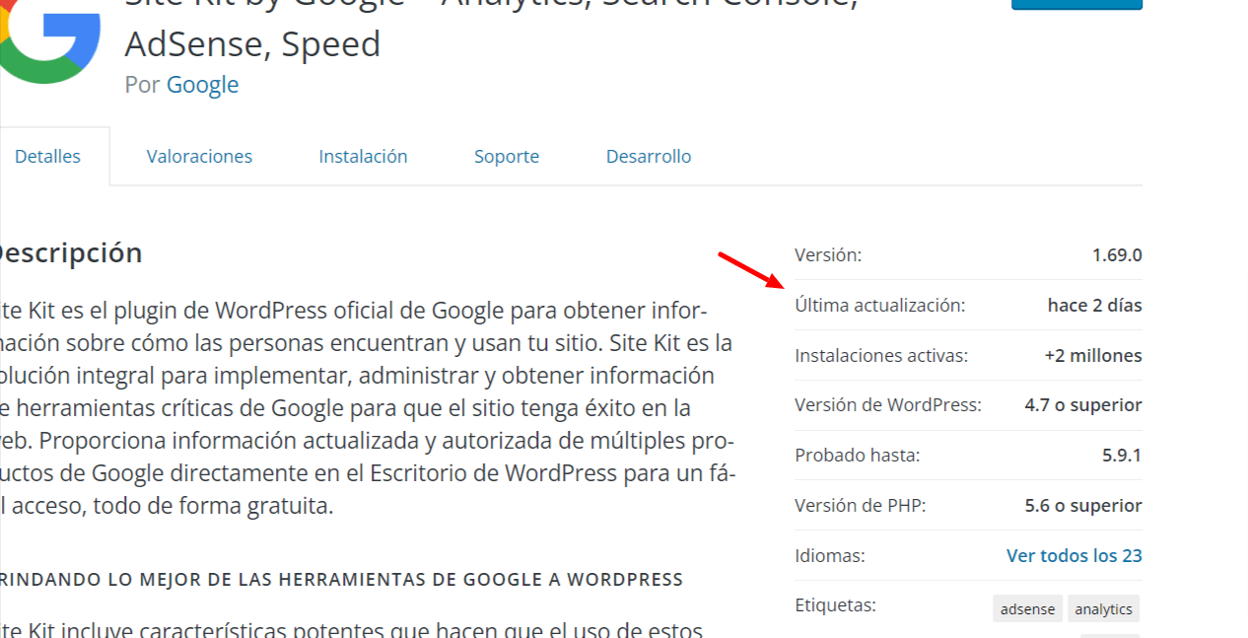Click the plugin title 'AdSense, Speed'
The height and width of the screenshot is (638, 1248).
coord(252,44)
